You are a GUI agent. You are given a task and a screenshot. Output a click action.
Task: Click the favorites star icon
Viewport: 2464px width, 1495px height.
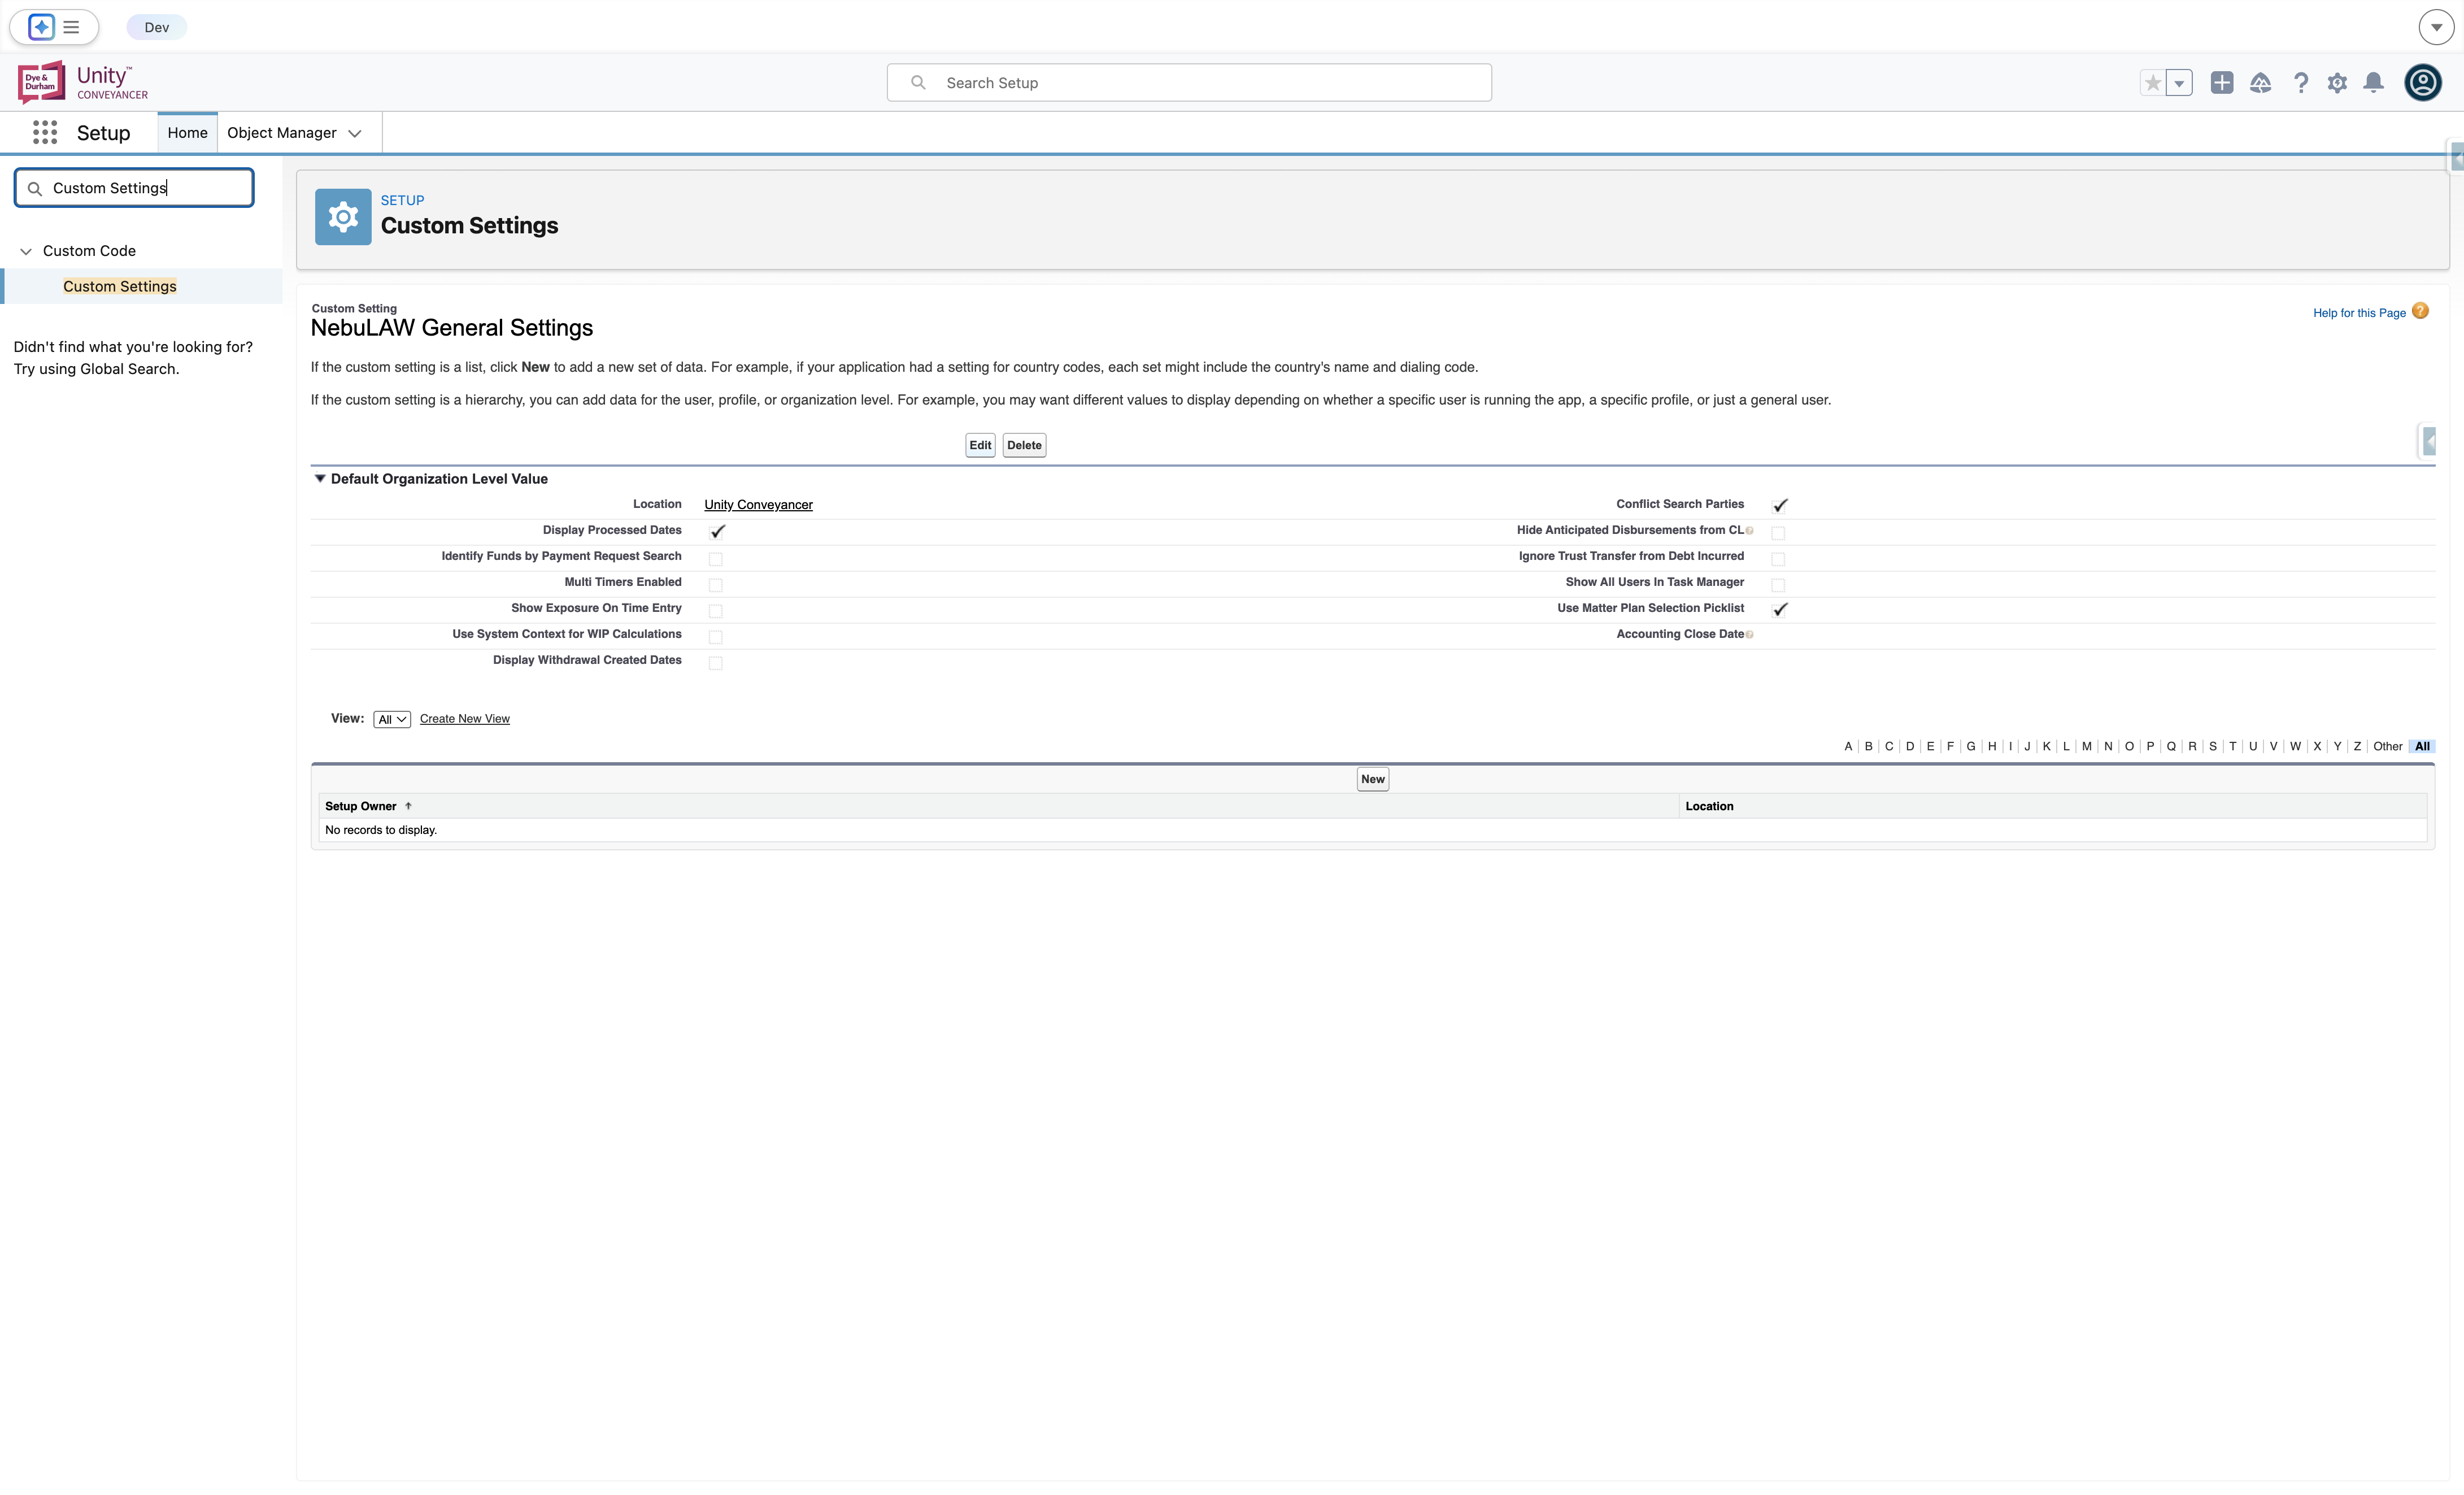(x=2153, y=83)
